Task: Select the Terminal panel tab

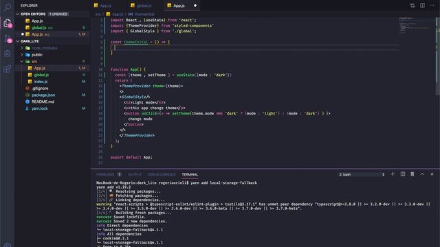Action: click(190, 174)
